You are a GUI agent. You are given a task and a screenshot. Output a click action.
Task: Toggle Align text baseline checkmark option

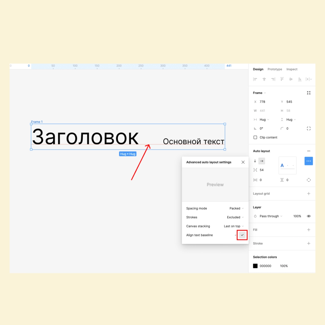coord(242,235)
